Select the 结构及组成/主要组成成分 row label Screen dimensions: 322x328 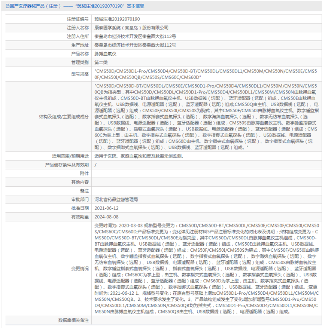64,117
